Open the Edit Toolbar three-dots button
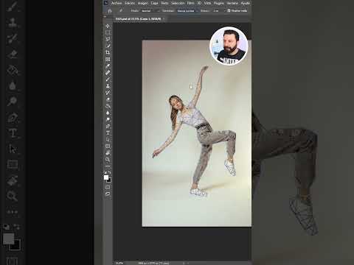Viewport: 354px width, 265px height. [108, 166]
